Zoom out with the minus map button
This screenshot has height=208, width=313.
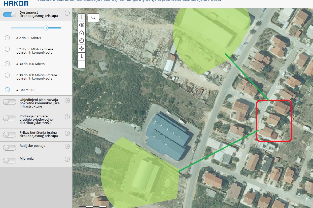82,64
